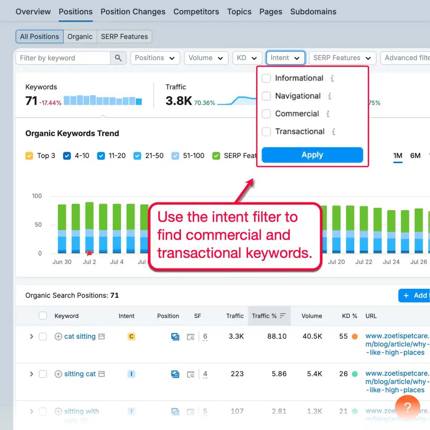The height and width of the screenshot is (430, 430).
Task: Click the Apply button in intent filter
Action: (x=312, y=155)
